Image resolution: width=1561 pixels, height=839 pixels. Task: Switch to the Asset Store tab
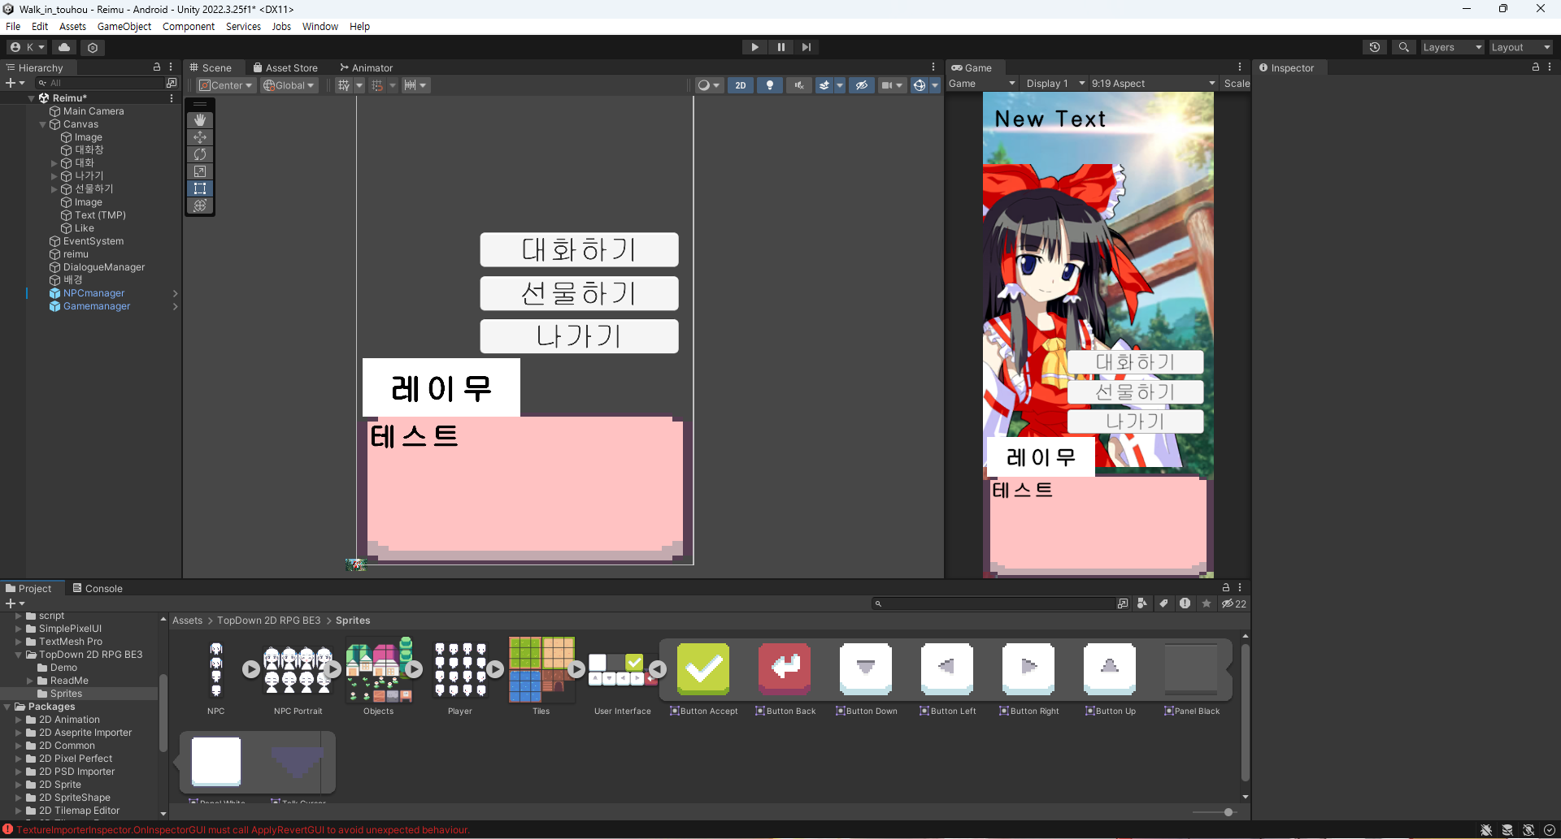point(285,67)
